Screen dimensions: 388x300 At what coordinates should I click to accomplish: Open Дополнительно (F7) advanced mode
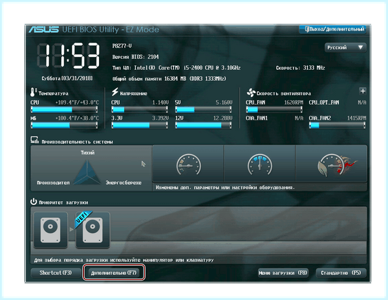(x=114, y=273)
